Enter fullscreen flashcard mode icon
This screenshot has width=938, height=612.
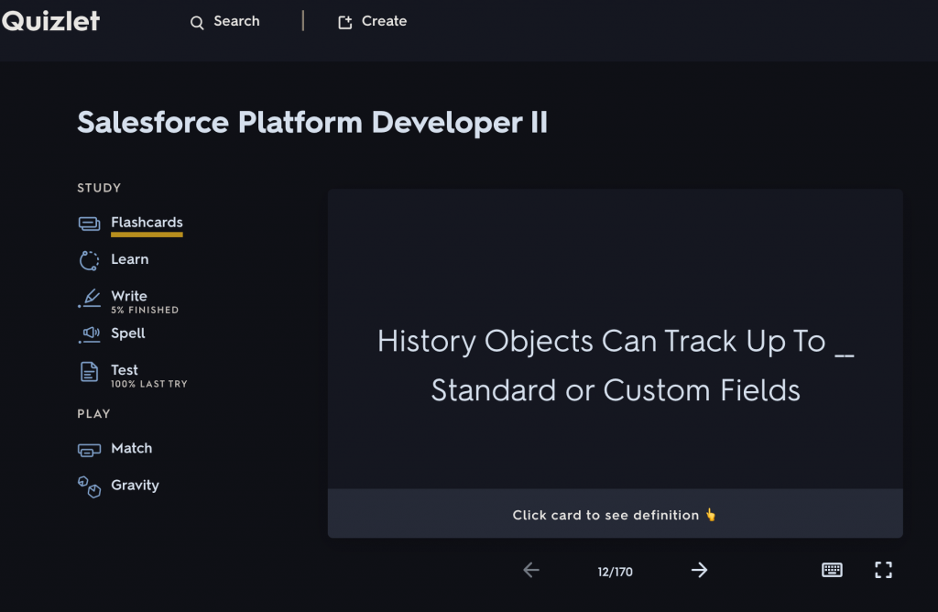[x=884, y=570]
